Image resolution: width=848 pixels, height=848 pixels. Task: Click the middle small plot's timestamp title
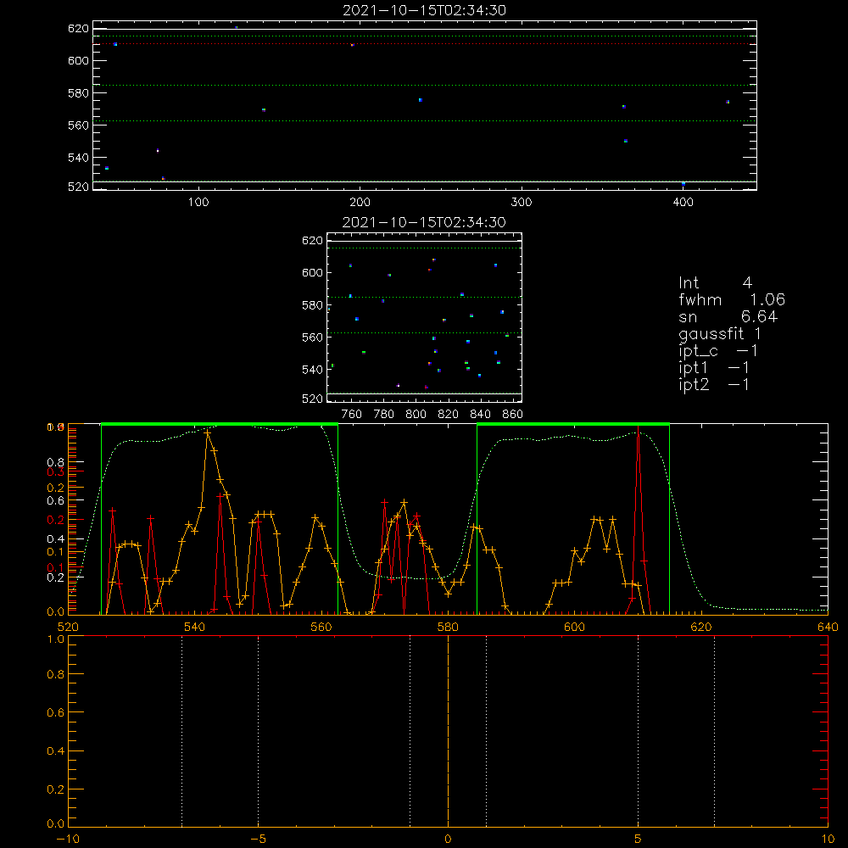pyautogui.click(x=424, y=222)
